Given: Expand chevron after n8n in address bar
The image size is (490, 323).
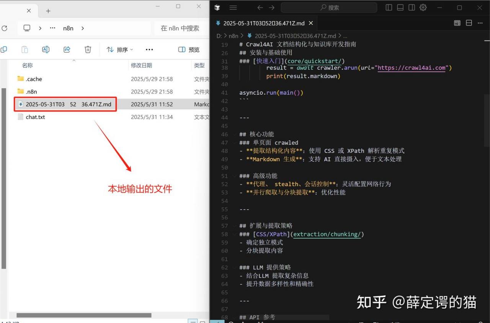Looking at the screenshot, I should [82, 28].
